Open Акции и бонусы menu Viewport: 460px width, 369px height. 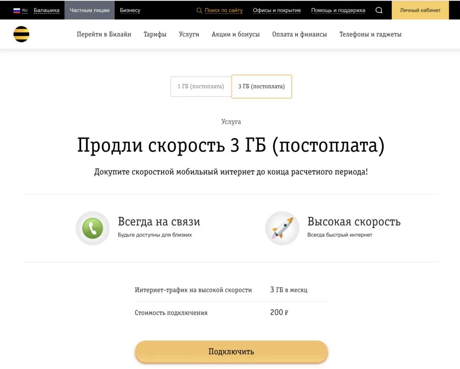tap(236, 34)
